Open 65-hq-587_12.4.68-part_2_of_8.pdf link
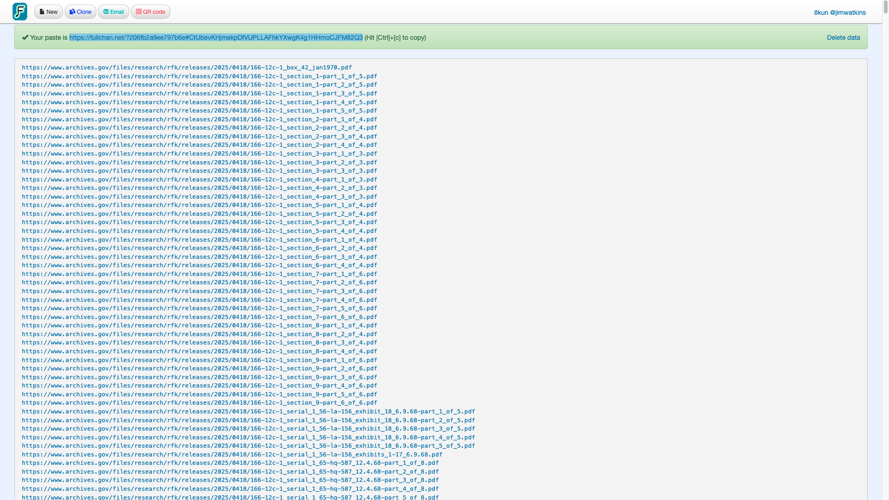The height and width of the screenshot is (500, 889). tap(230, 472)
